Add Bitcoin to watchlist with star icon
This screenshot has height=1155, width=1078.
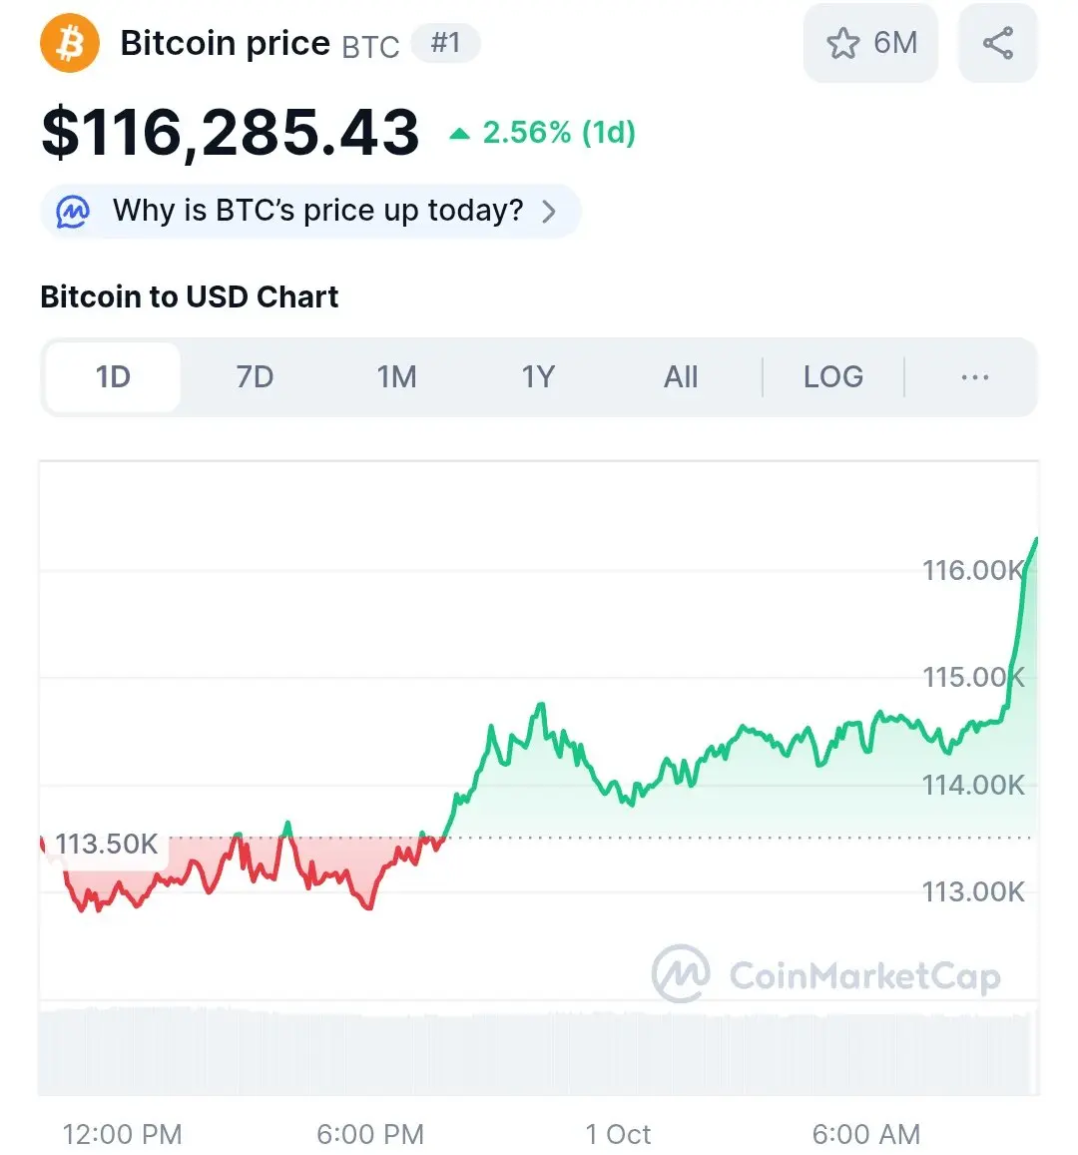(842, 43)
